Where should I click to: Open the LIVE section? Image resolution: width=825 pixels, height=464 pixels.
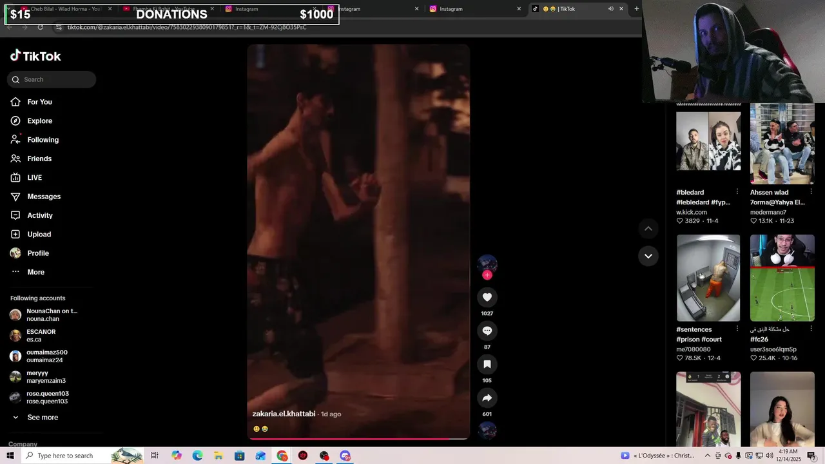pyautogui.click(x=26, y=177)
